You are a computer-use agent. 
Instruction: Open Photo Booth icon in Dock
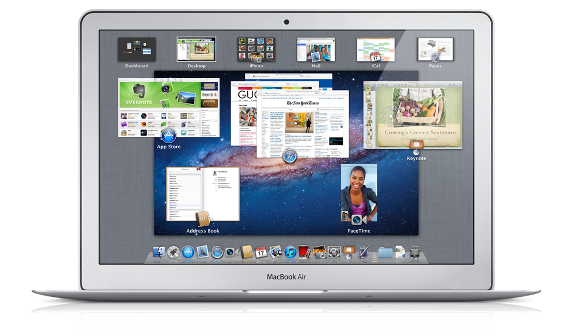click(x=305, y=252)
